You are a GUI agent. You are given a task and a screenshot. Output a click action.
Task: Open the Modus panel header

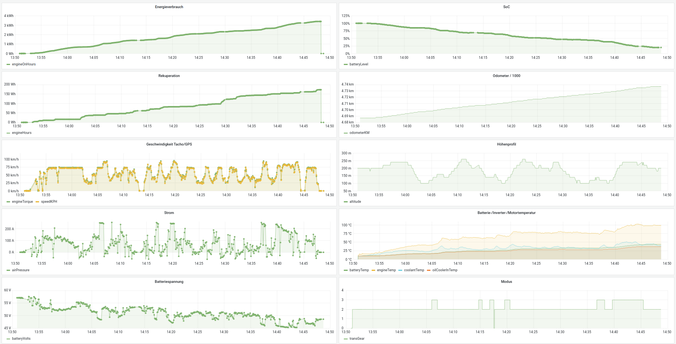pyautogui.click(x=506, y=282)
